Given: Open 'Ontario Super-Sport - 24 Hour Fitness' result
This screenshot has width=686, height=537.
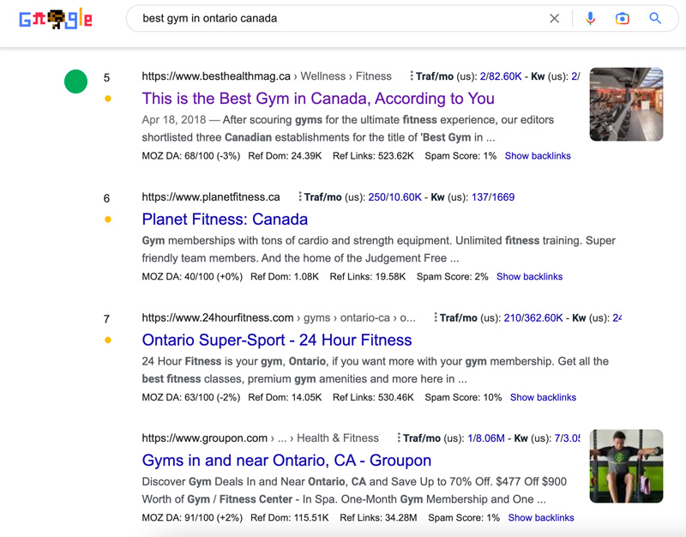Looking at the screenshot, I should 277,340.
